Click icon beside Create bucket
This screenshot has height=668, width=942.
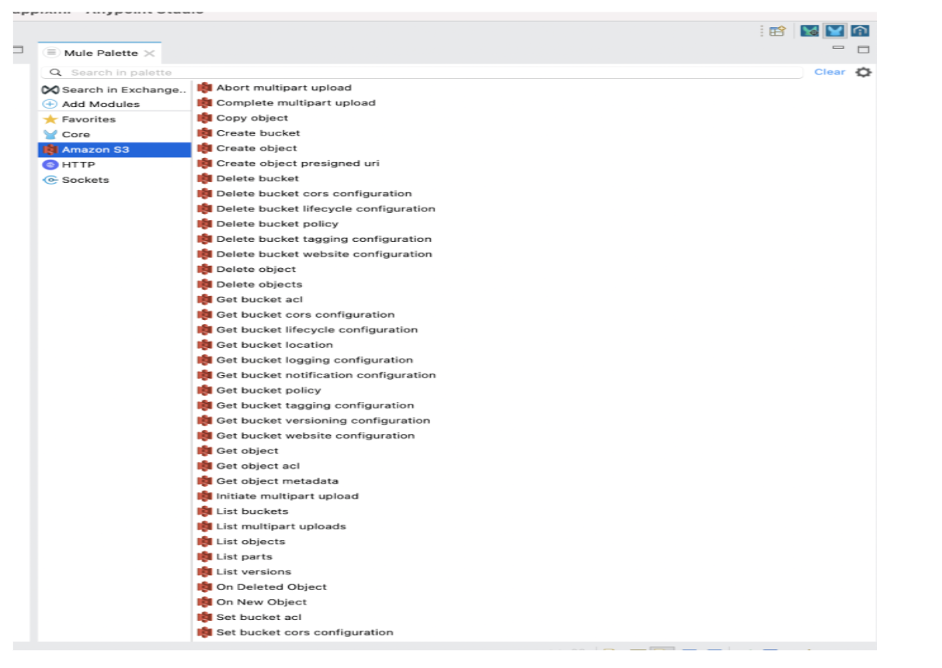205,133
